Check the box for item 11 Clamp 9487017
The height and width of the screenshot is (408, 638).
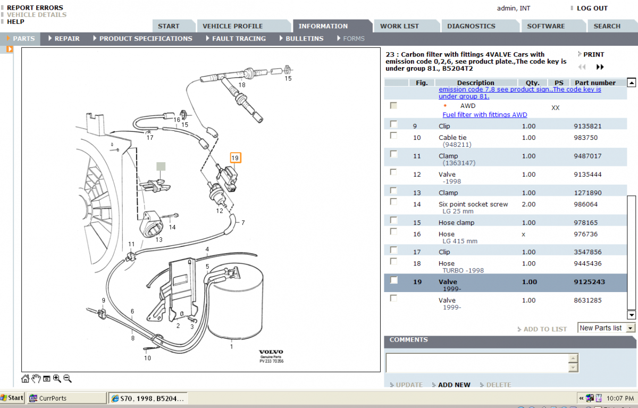tap(393, 154)
